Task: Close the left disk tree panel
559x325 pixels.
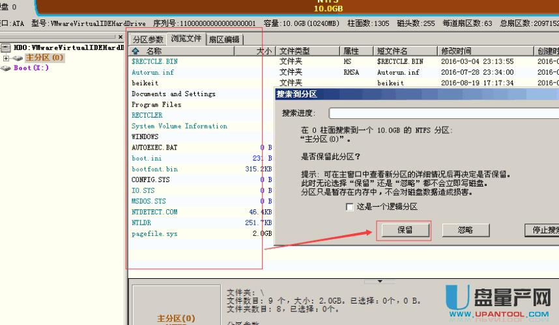Action: point(120,37)
